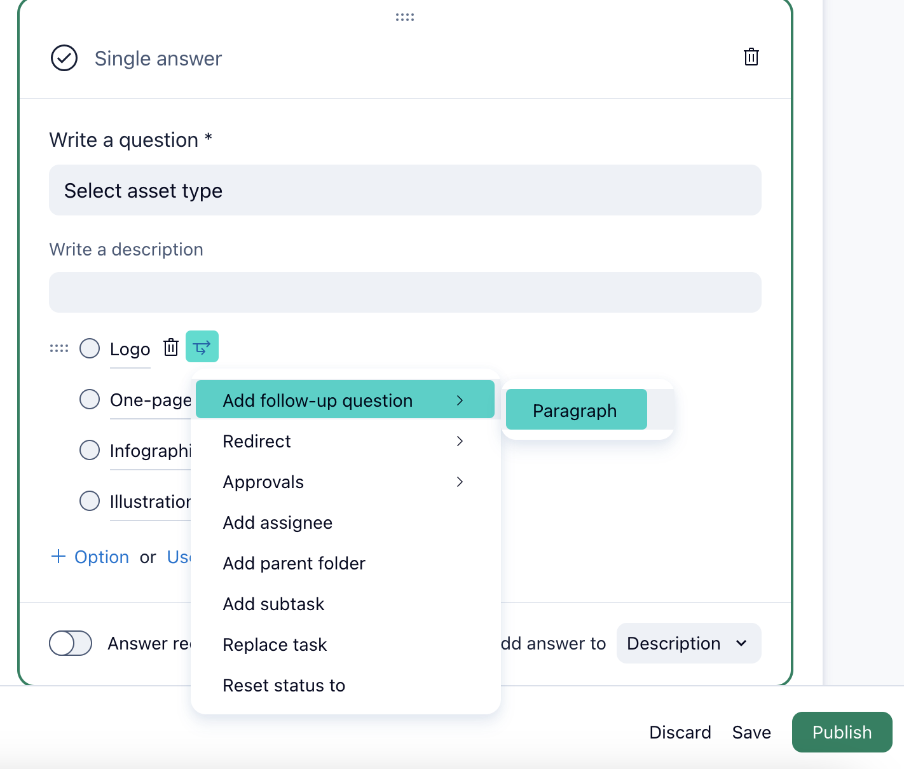This screenshot has width=904, height=769.
Task: Choose Add parent folder from the menu
Action: (345, 563)
